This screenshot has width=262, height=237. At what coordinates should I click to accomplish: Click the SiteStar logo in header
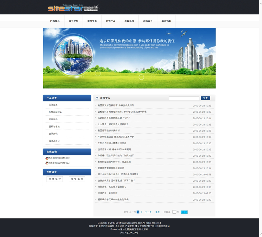click(x=72, y=8)
